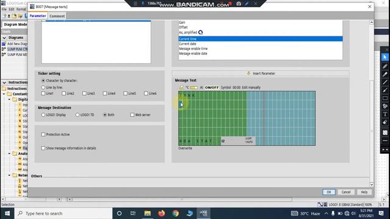Image resolution: width=390 pixels, height=219 pixels.
Task: Click the Cancel button
Action: point(346,192)
